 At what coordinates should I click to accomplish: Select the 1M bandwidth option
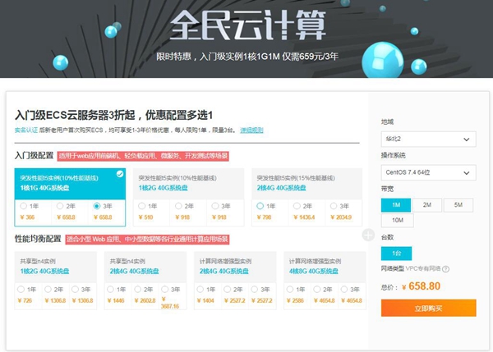coord(396,205)
